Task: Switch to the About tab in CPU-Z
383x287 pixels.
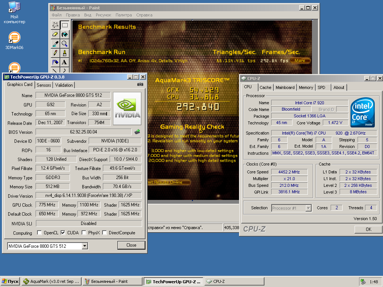Action: (x=339, y=87)
